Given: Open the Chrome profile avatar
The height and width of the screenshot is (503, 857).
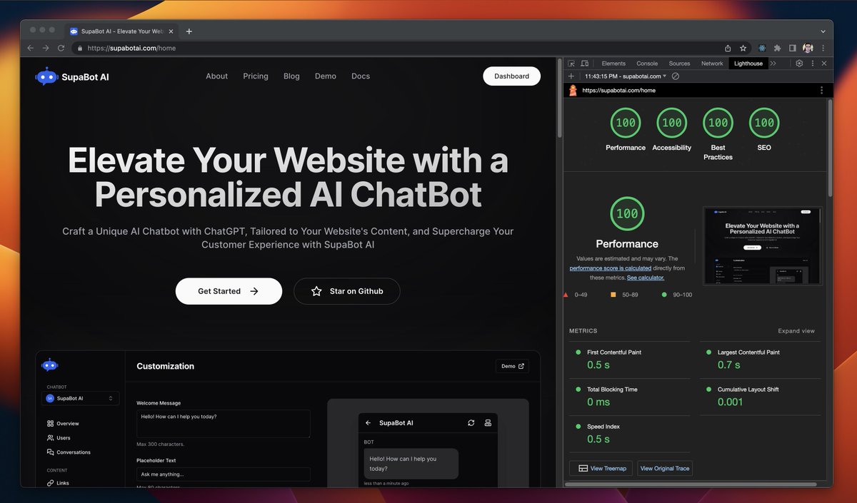Looking at the screenshot, I should point(808,48).
